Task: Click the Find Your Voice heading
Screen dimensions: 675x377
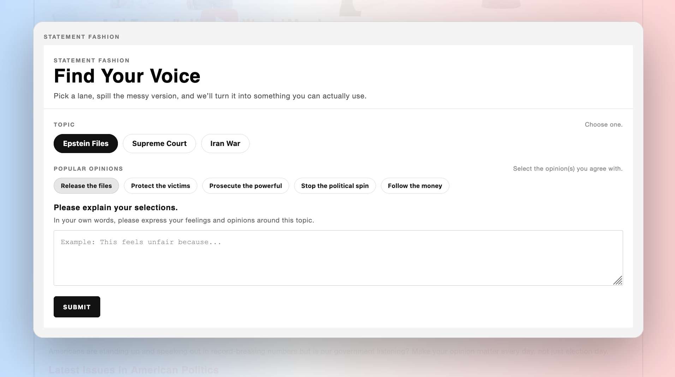Action: pyautogui.click(x=127, y=76)
